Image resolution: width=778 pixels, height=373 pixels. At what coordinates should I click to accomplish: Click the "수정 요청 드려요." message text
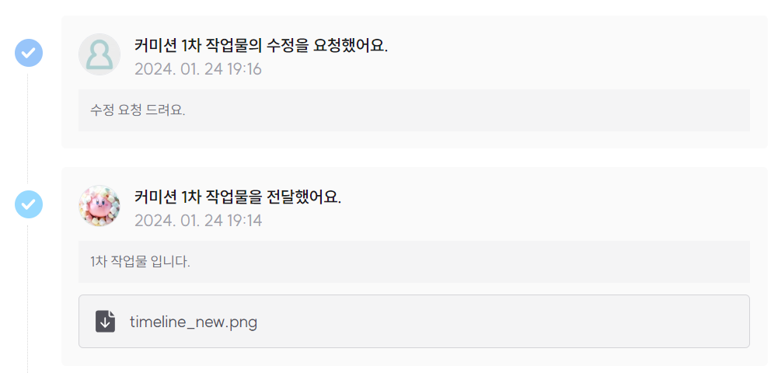tap(138, 110)
